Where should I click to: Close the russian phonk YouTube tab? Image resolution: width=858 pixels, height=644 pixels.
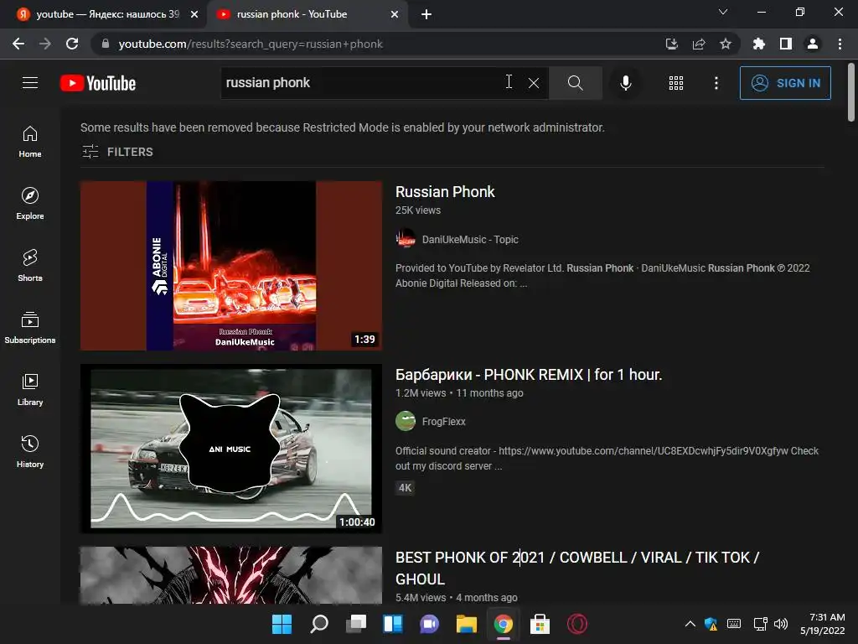(x=395, y=14)
